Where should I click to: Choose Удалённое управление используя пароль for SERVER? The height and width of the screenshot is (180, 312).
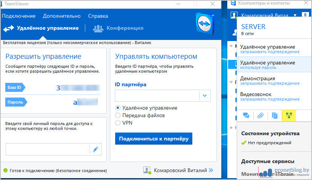(x=274, y=65)
